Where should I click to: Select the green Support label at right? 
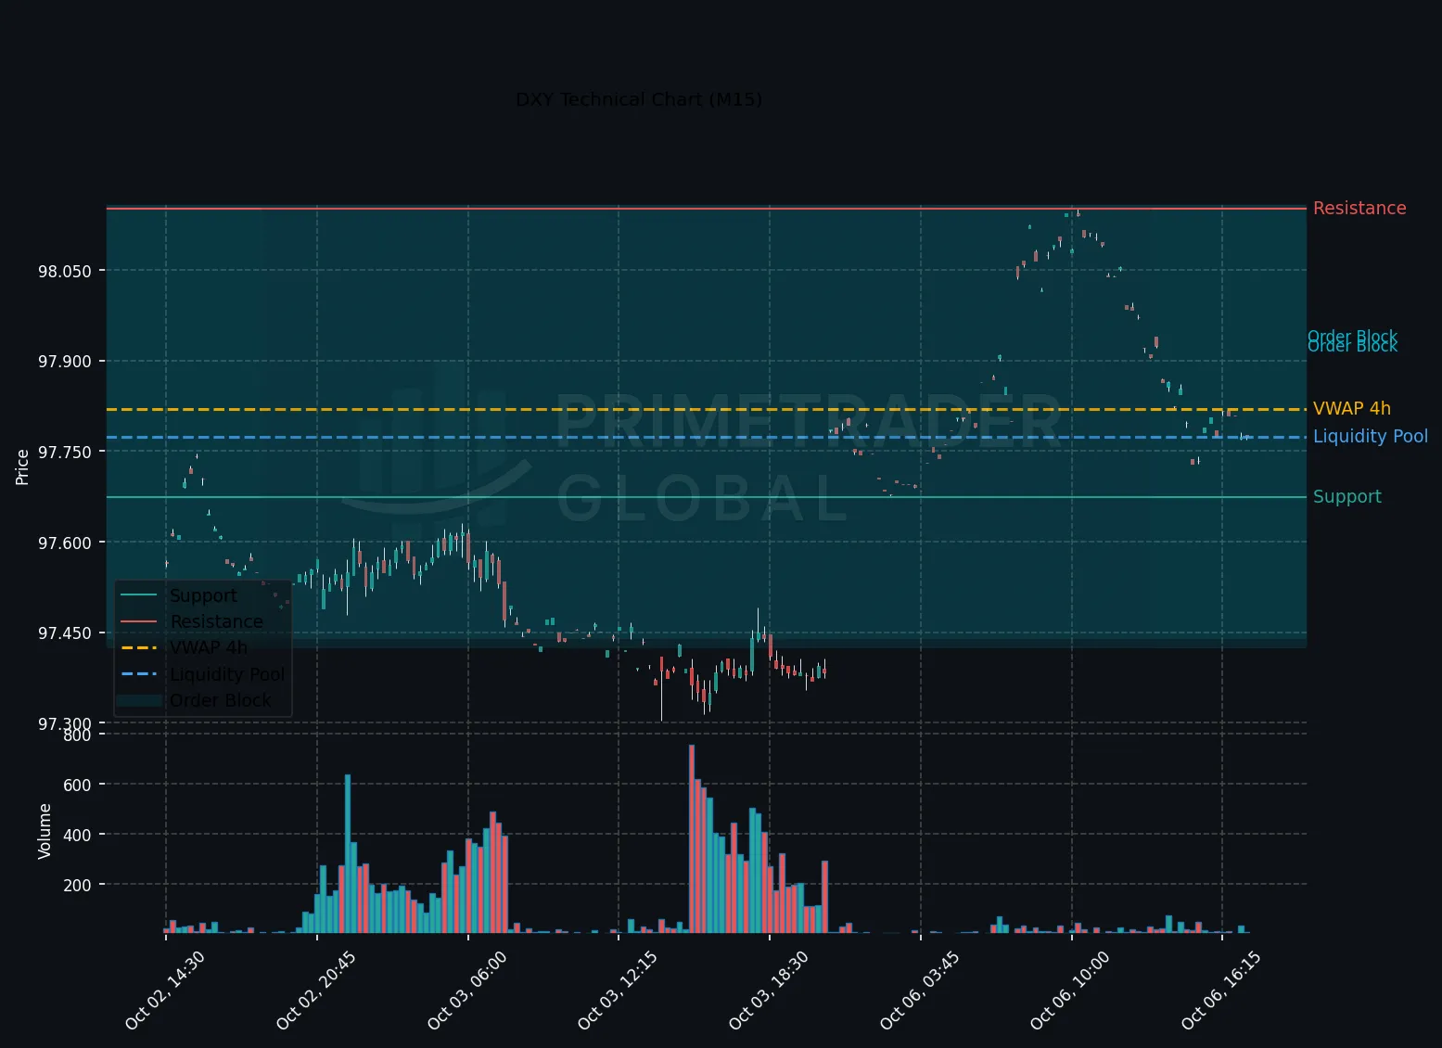1346,497
